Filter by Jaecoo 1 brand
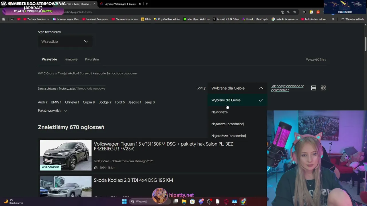The image size is (367, 206). point(135,102)
